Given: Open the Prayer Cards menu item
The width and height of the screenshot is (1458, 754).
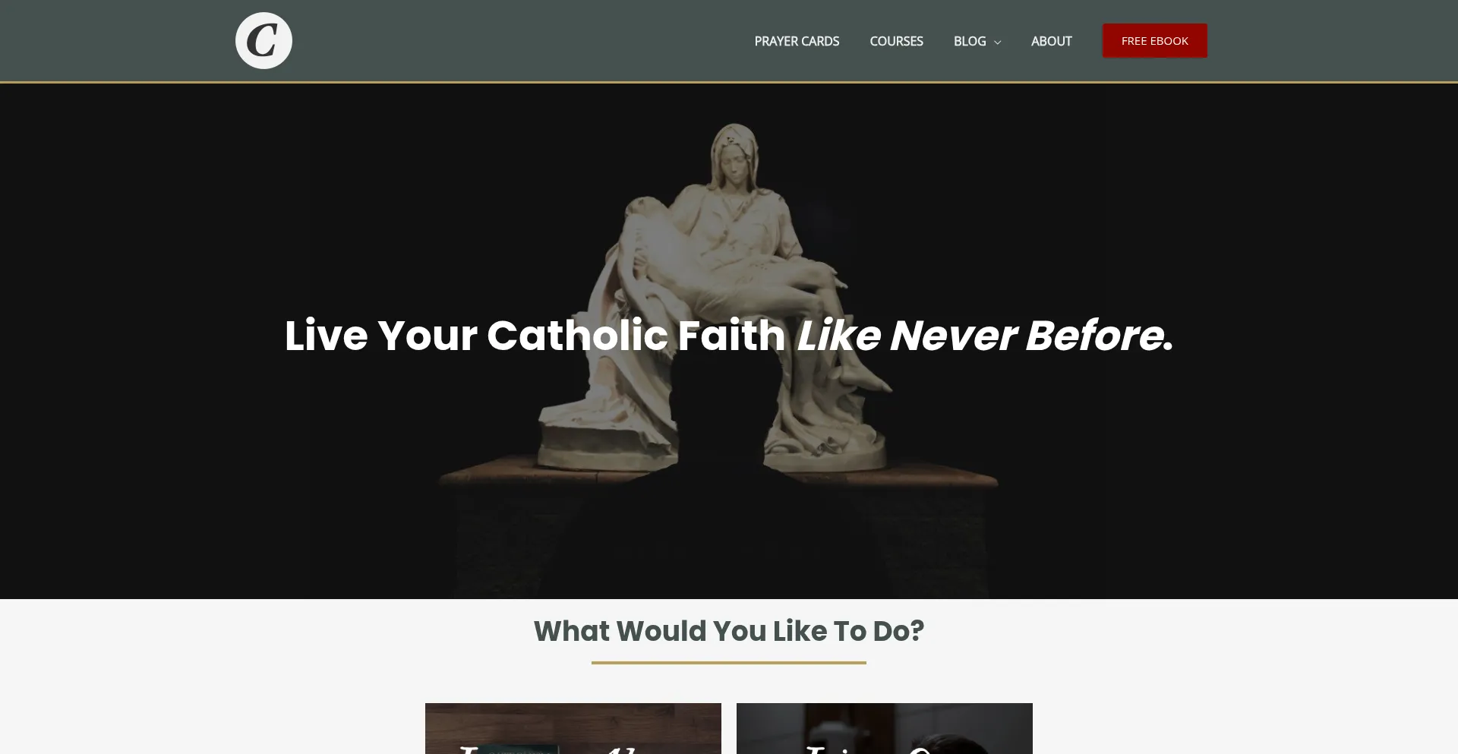Looking at the screenshot, I should (x=797, y=41).
